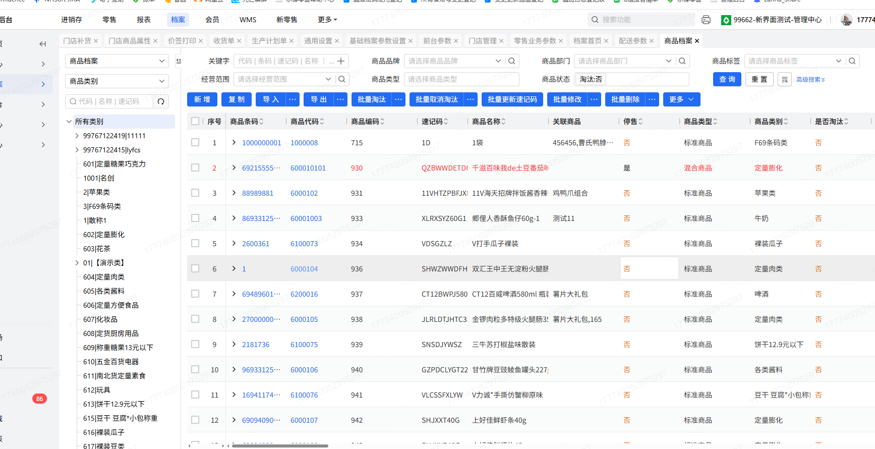875x449 pixels.
Task: Expand the 01|【演示类】 tree node
Action: coord(77,263)
